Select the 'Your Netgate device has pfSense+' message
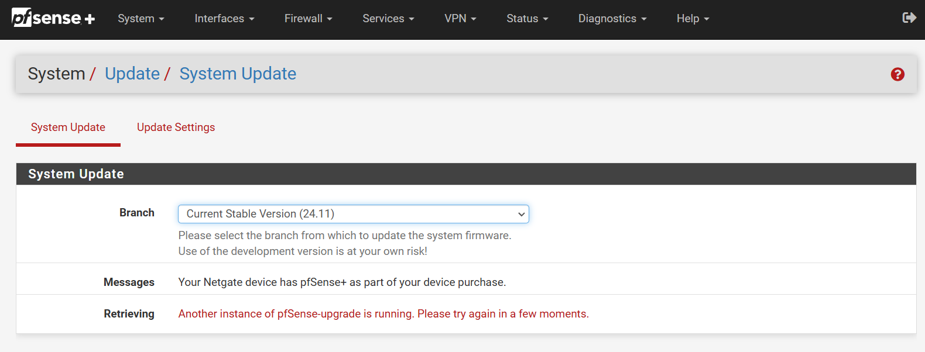This screenshot has width=925, height=352. 342,282
